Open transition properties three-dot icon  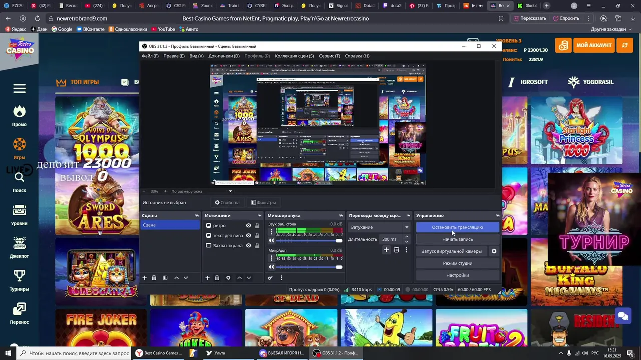406,250
